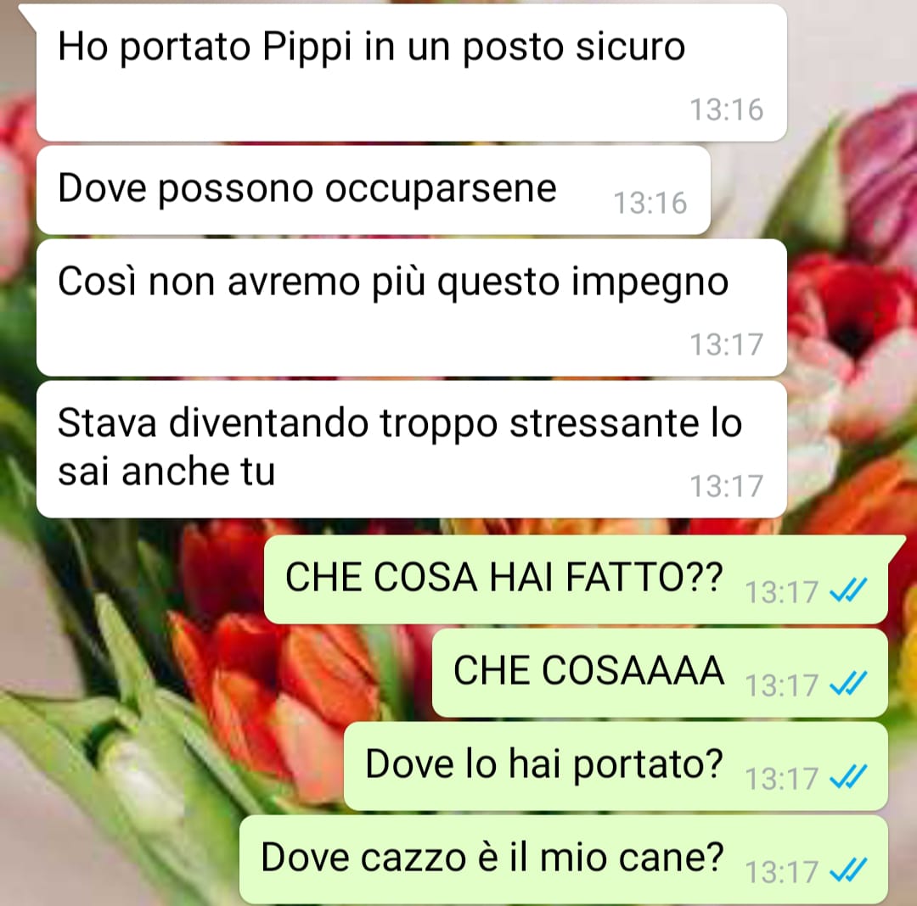
Task: Select the message Dove possono occuparsene
Action: (x=373, y=190)
